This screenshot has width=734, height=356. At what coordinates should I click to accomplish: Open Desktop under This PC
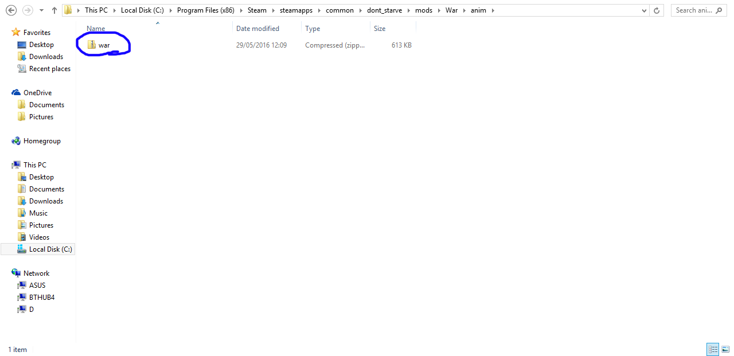(x=41, y=177)
